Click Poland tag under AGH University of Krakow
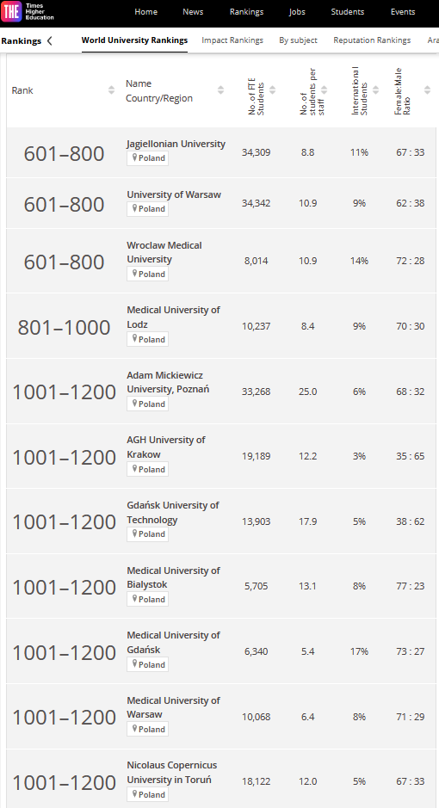This screenshot has width=439, height=808. (x=147, y=469)
